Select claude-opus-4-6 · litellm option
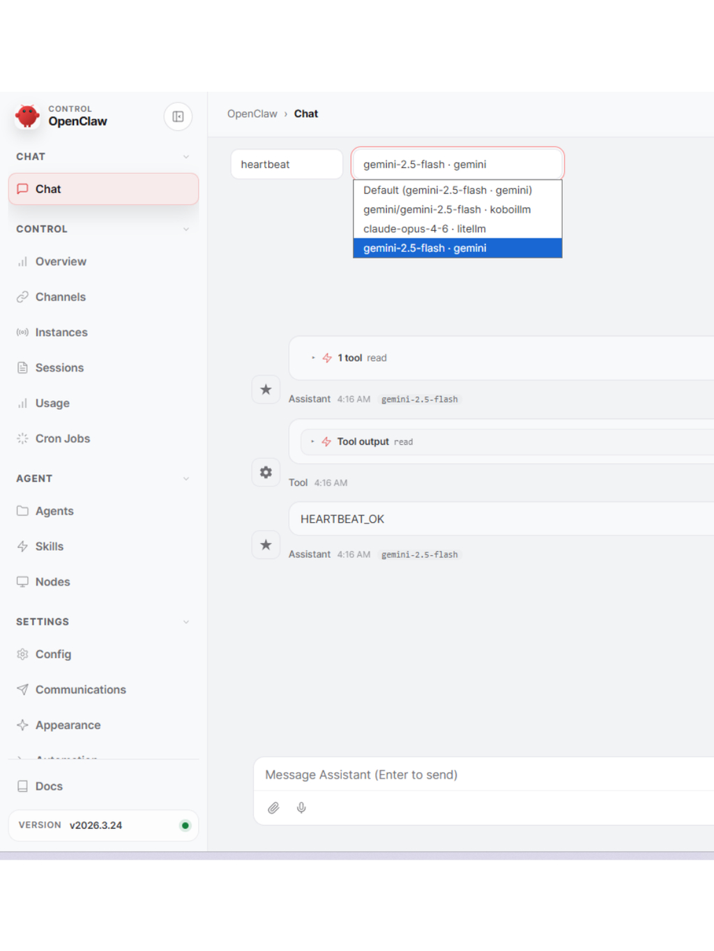 [457, 229]
